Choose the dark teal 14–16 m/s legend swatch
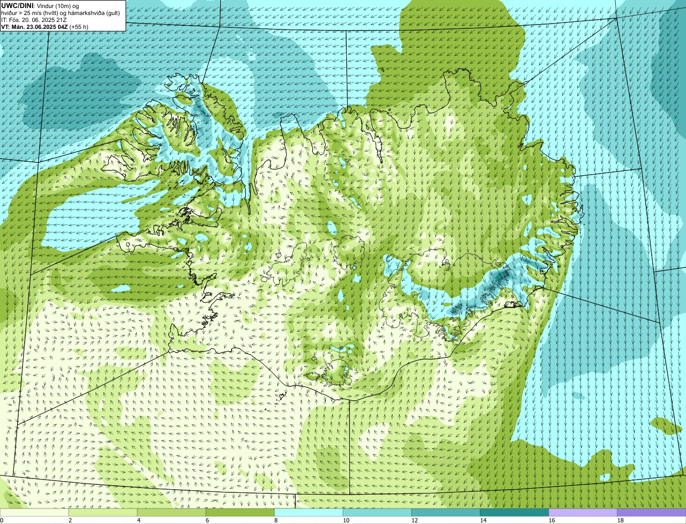 [514, 513]
